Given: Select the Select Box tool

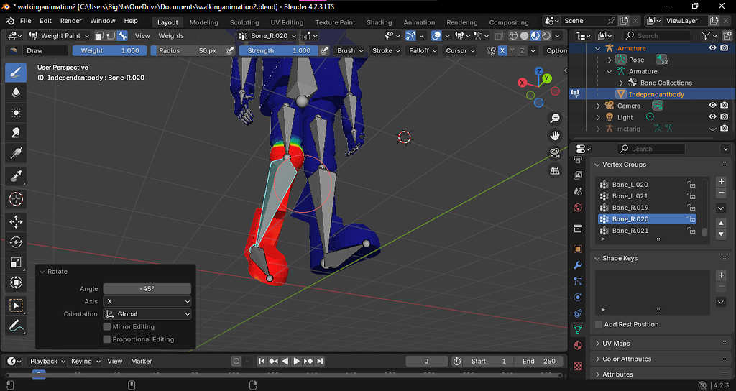Looking at the screenshot, I should coord(16,305).
